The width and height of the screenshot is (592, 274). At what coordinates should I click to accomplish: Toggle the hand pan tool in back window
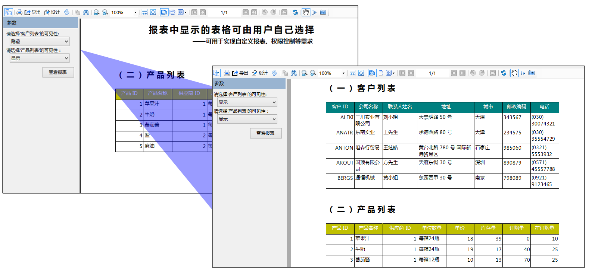tap(306, 12)
